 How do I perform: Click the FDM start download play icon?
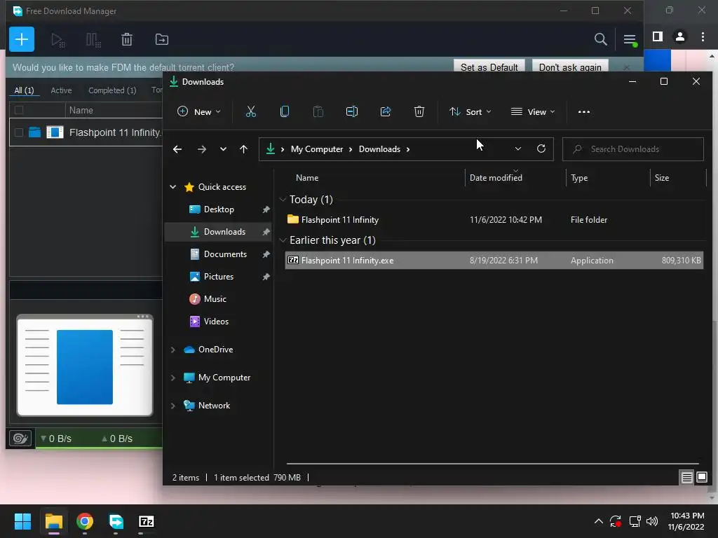[57, 40]
